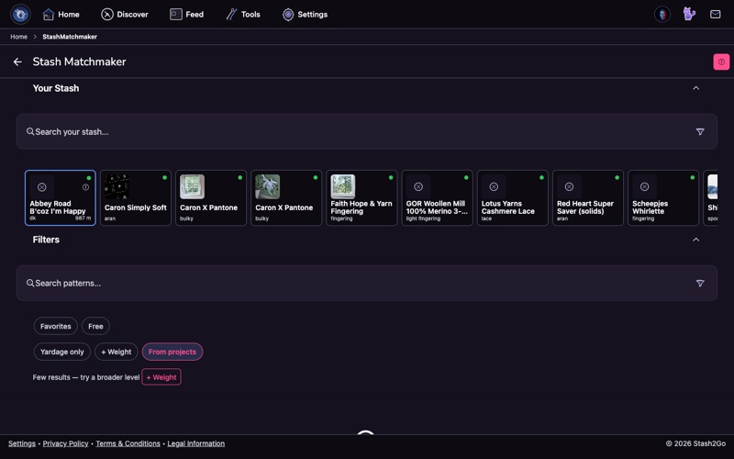Click the StashMatchmaker breadcrumb
The image size is (734, 459).
(x=70, y=37)
